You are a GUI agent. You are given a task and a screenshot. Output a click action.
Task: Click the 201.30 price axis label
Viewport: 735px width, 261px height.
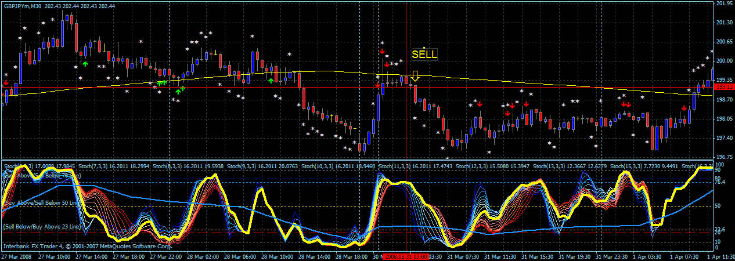click(x=723, y=23)
